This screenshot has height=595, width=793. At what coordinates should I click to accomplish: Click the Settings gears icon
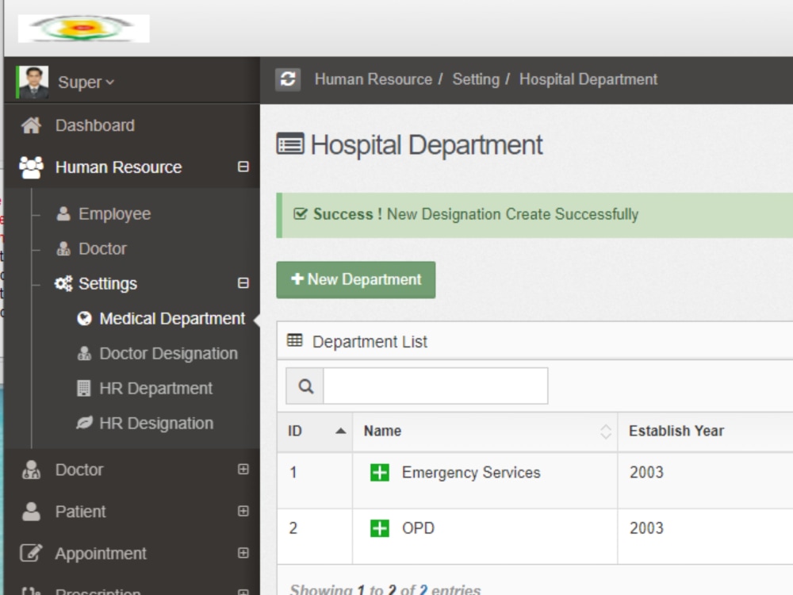(x=63, y=283)
